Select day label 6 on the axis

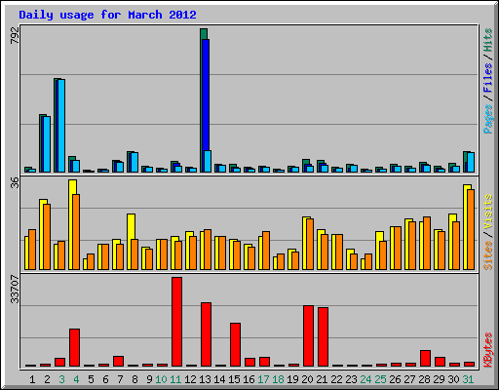point(105,379)
